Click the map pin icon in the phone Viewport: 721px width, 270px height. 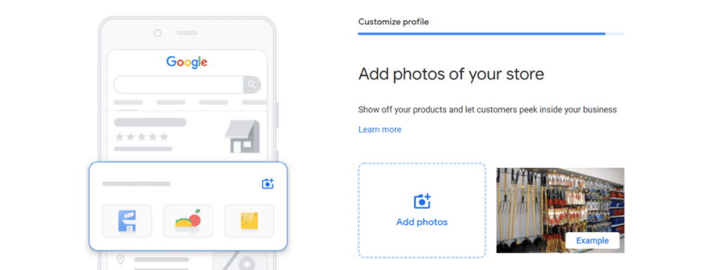pos(120,260)
